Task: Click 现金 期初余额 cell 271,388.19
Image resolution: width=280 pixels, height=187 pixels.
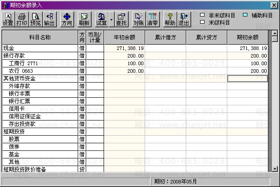Action: (248, 48)
